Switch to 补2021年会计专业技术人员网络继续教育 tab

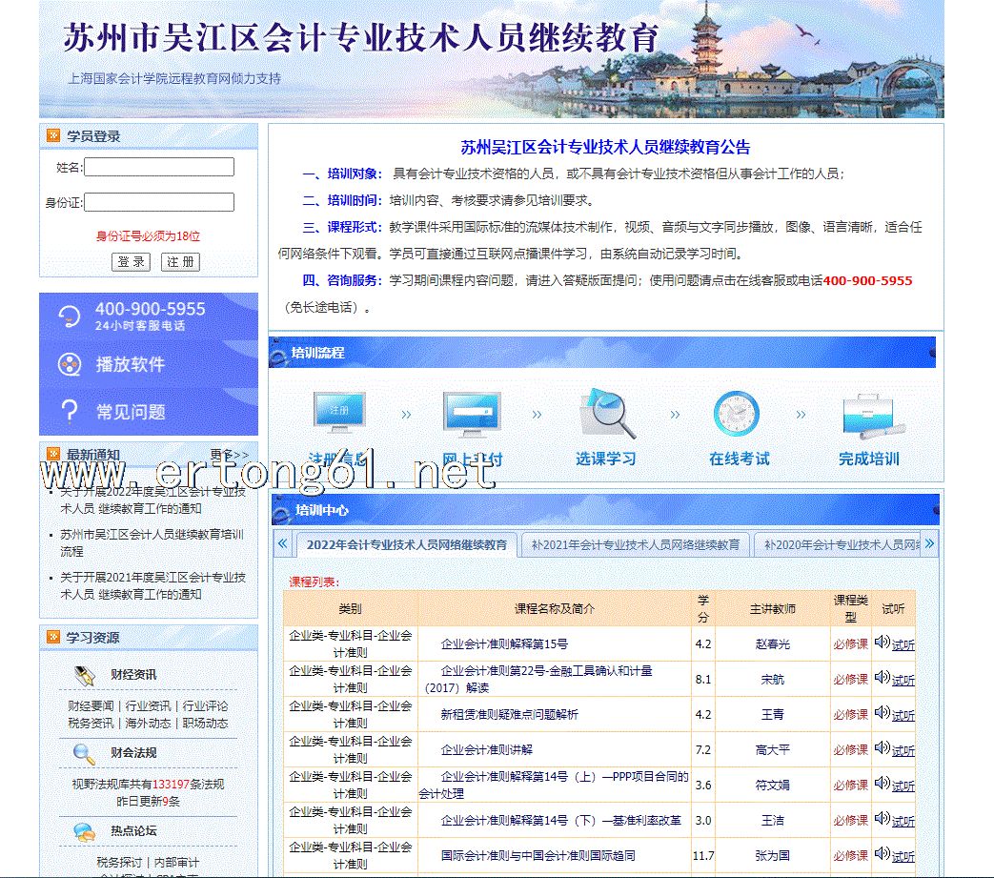(635, 545)
